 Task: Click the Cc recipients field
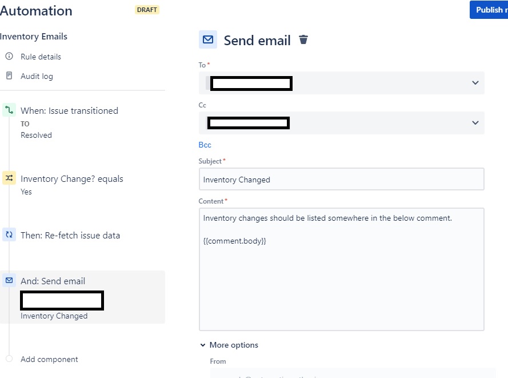pyautogui.click(x=342, y=123)
